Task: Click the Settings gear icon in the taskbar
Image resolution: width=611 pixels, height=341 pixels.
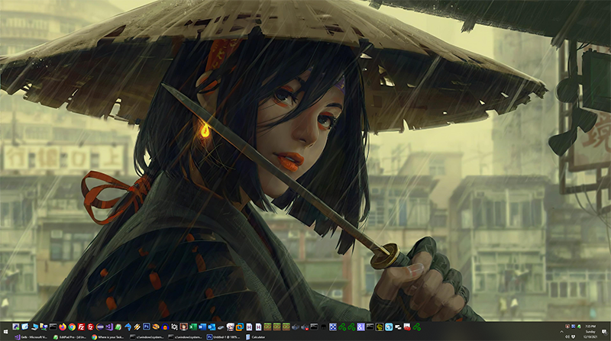Action: click(x=174, y=327)
